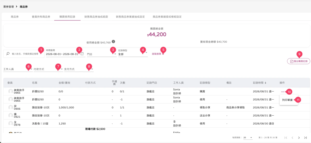Image resolution: width=311 pixels, height=143 pixels.
Task: Click 1,000/1,000 amount cell
Action: click(x=66, y=107)
